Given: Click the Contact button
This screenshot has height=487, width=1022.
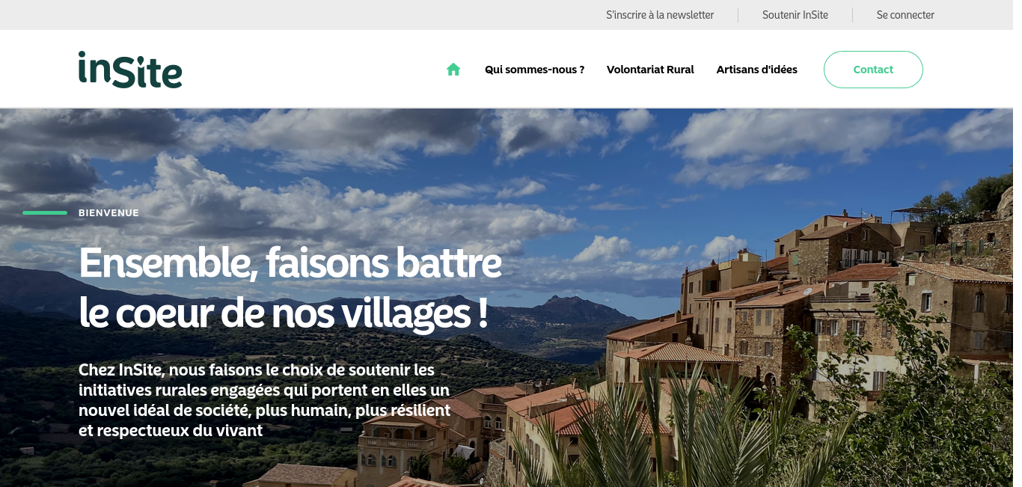Looking at the screenshot, I should pyautogui.click(x=873, y=70).
